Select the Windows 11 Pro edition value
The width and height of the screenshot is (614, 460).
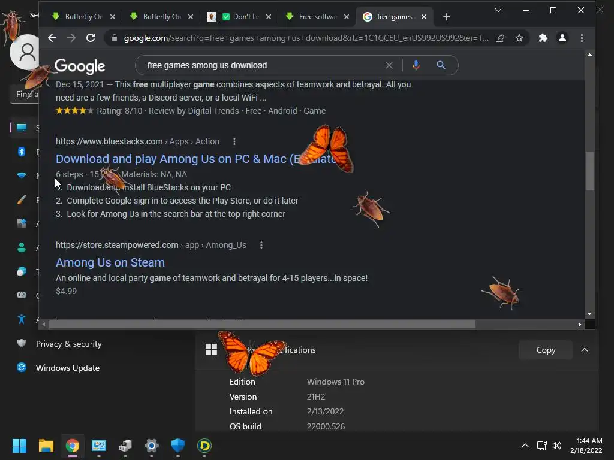click(336, 382)
